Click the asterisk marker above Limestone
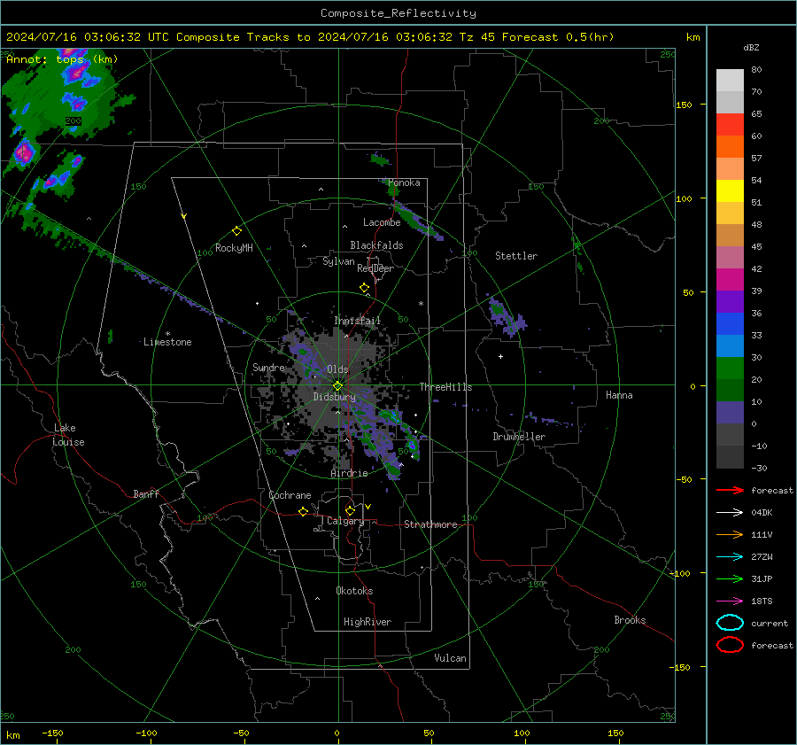The height and width of the screenshot is (745, 797). click(x=167, y=334)
